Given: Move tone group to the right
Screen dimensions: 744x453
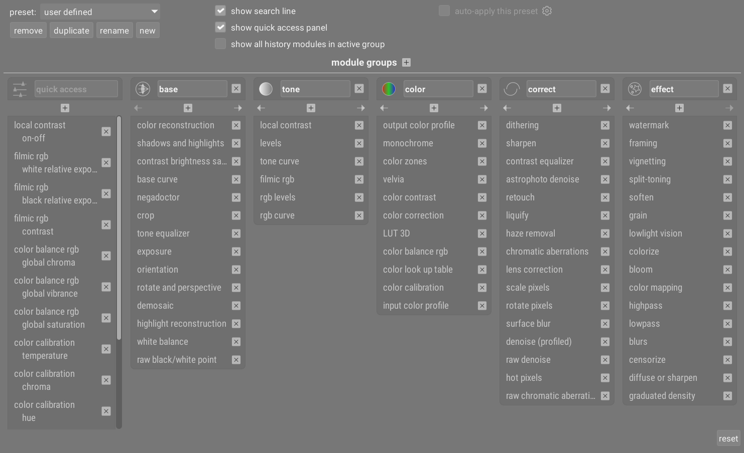Looking at the screenshot, I should pyautogui.click(x=361, y=108).
